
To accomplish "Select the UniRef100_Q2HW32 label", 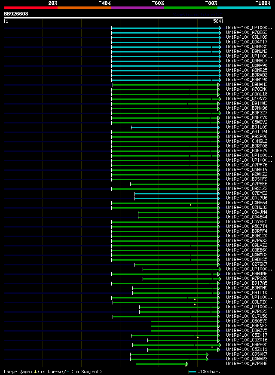I will pyautogui.click(x=247, y=208).
